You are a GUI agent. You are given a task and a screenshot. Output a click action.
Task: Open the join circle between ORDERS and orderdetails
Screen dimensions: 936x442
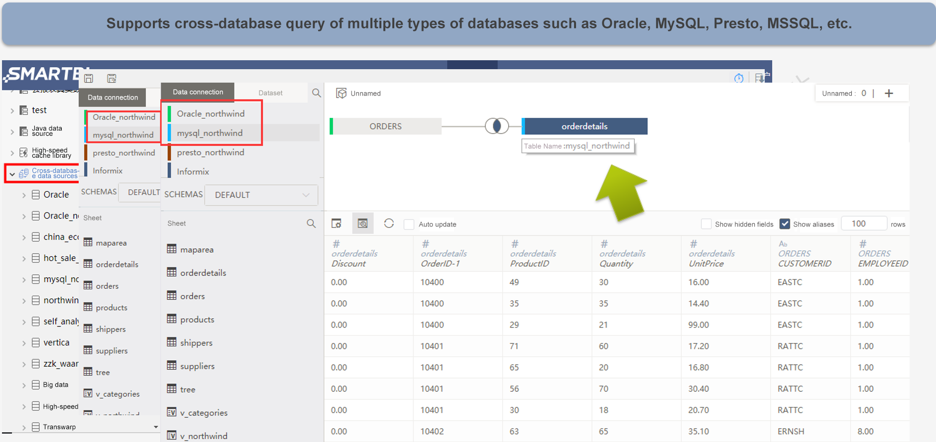point(496,126)
